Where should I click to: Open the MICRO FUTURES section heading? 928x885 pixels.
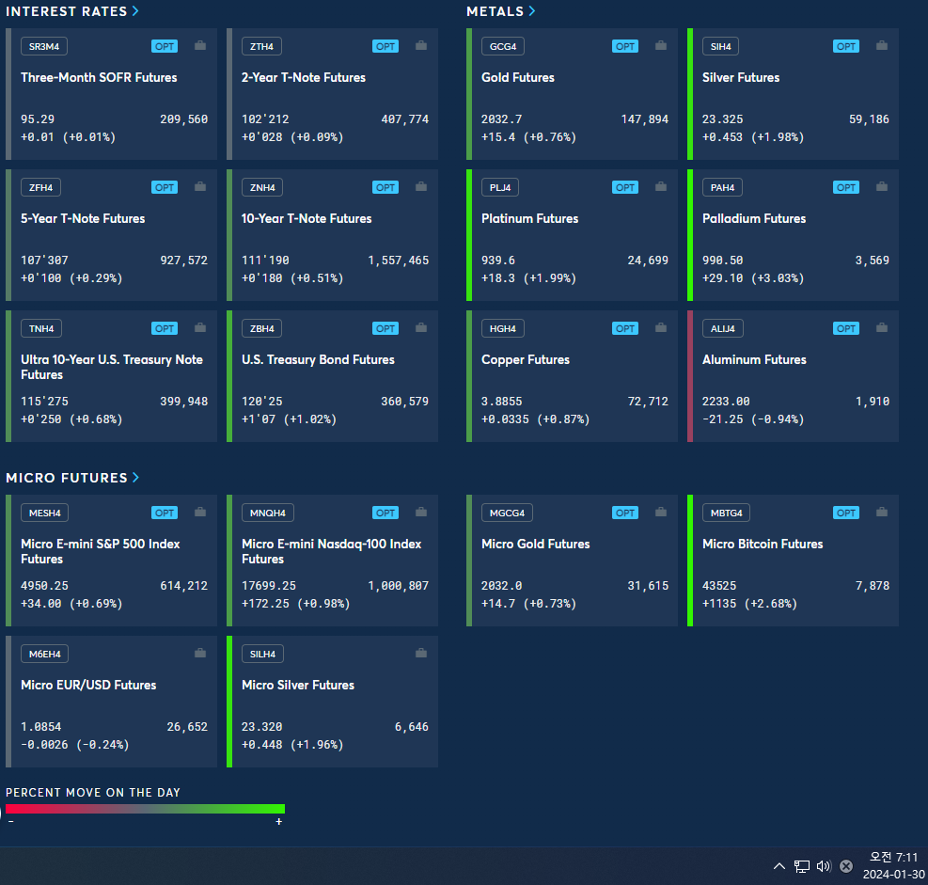pos(66,478)
